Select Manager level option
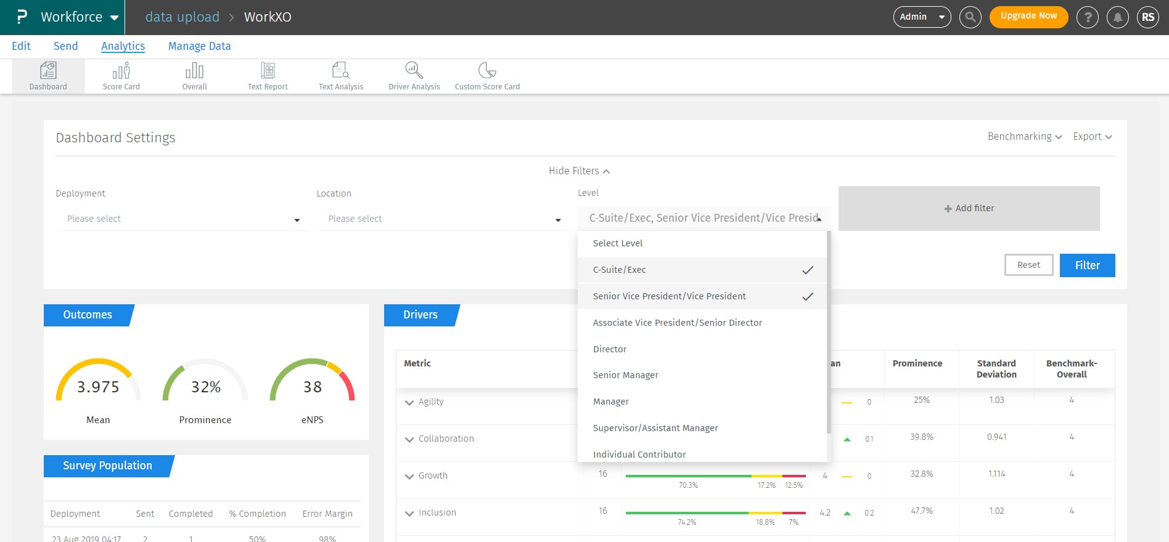 tap(702, 402)
